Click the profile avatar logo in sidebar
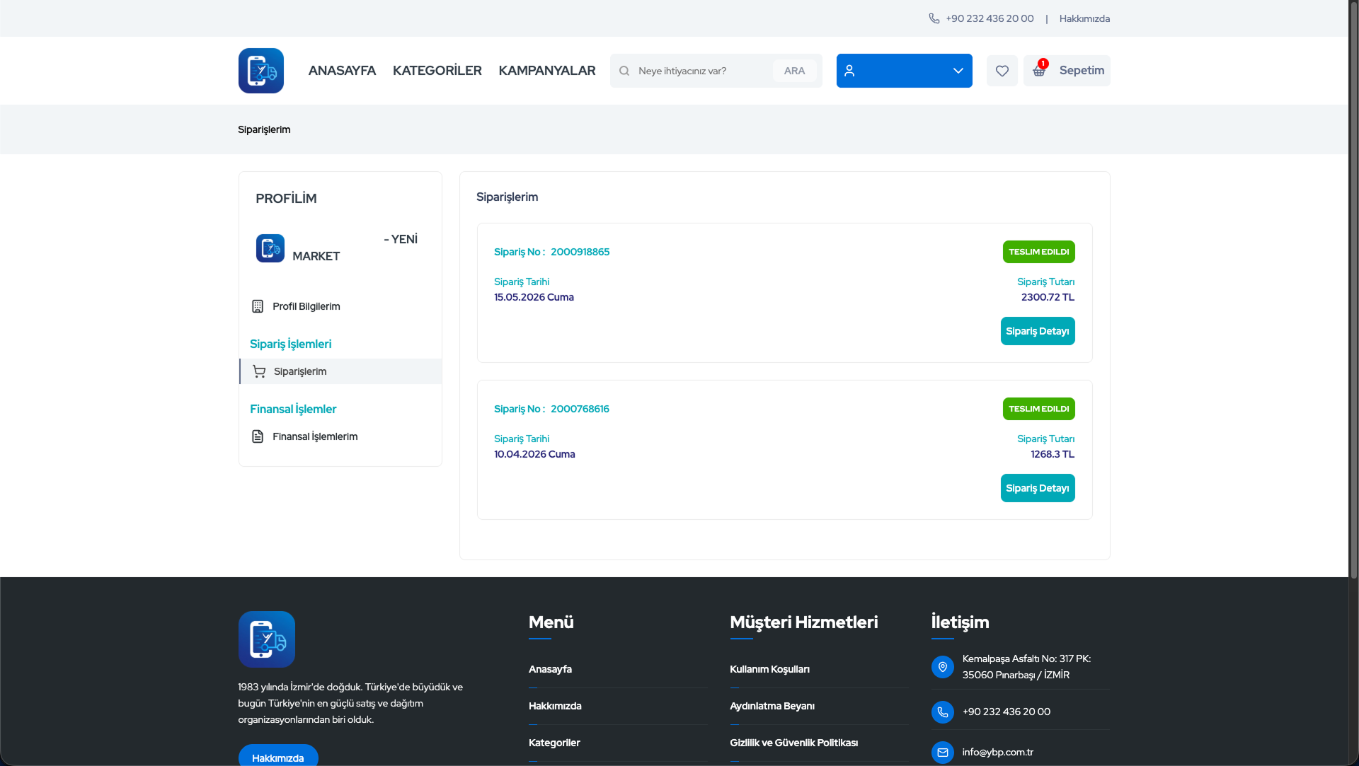The height and width of the screenshot is (766, 1359). [270, 248]
